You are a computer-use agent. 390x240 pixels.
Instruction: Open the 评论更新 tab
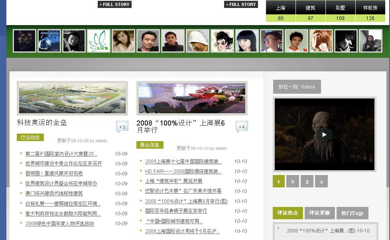coord(319,213)
